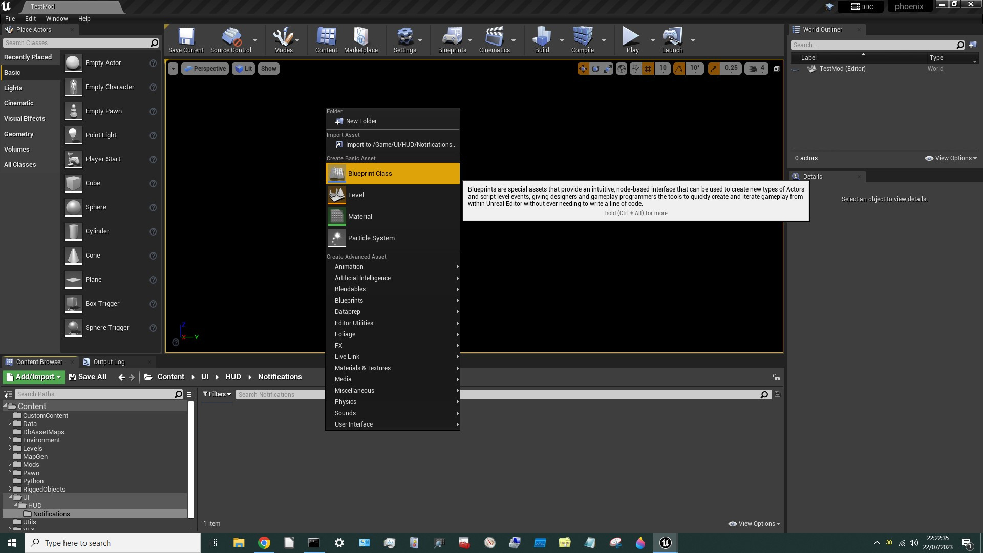The height and width of the screenshot is (553, 983).
Task: Select Empty Actor icon in Place Actors
Action: (x=73, y=63)
